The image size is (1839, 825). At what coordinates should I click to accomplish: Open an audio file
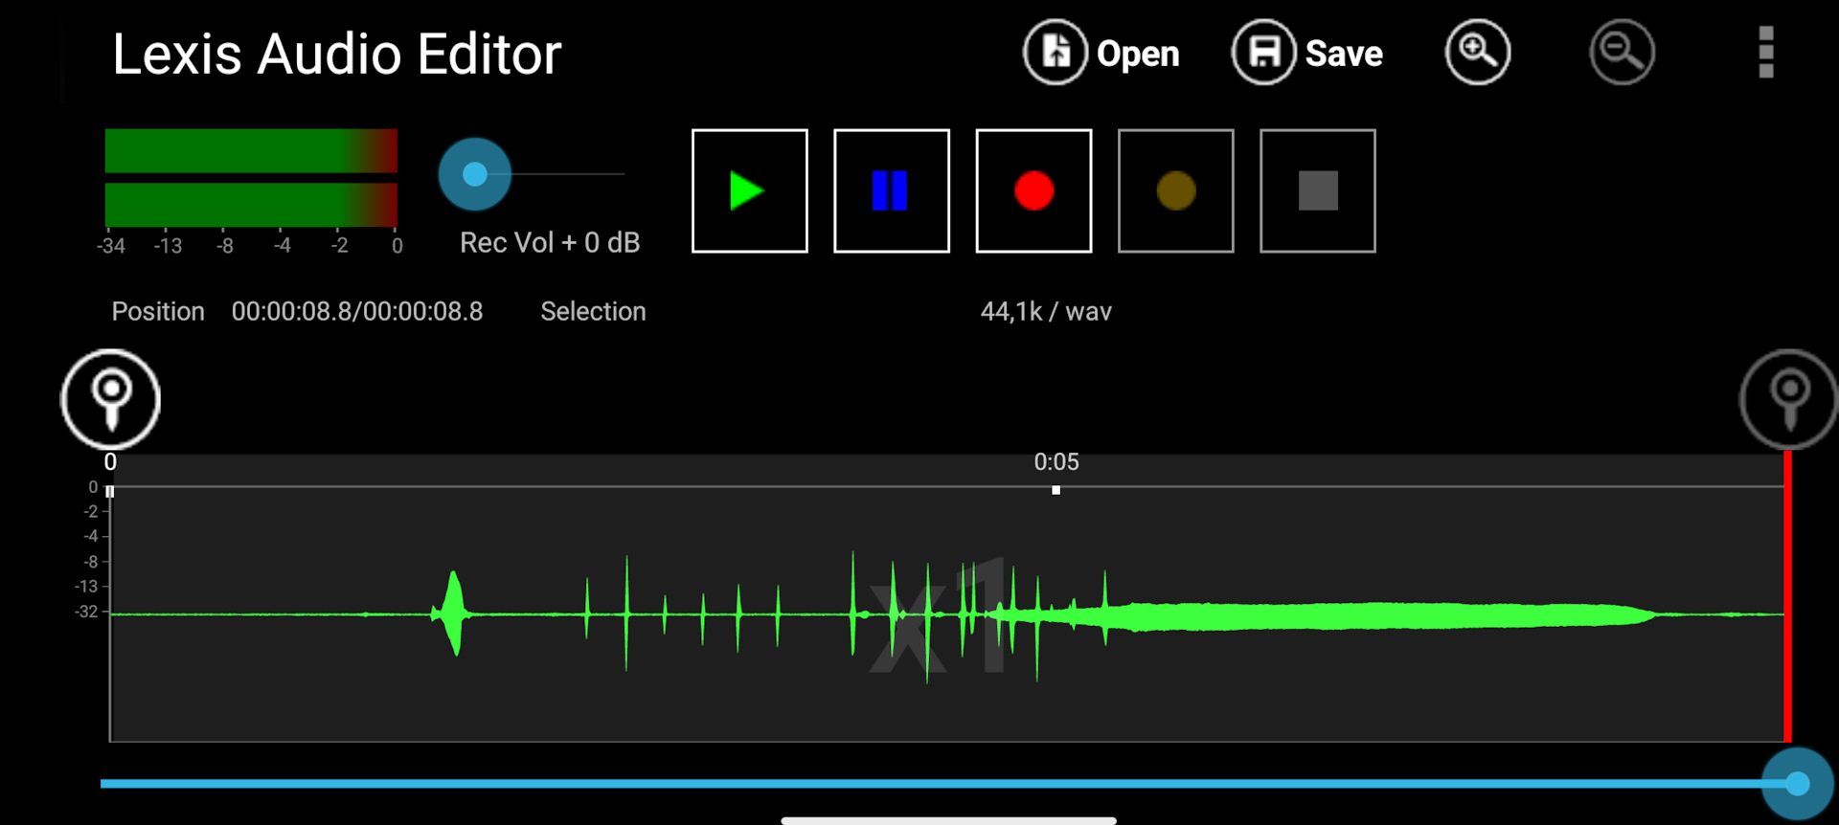[1101, 54]
